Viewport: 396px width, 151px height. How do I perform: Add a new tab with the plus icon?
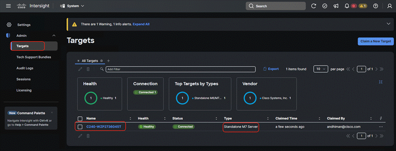tap(109, 61)
